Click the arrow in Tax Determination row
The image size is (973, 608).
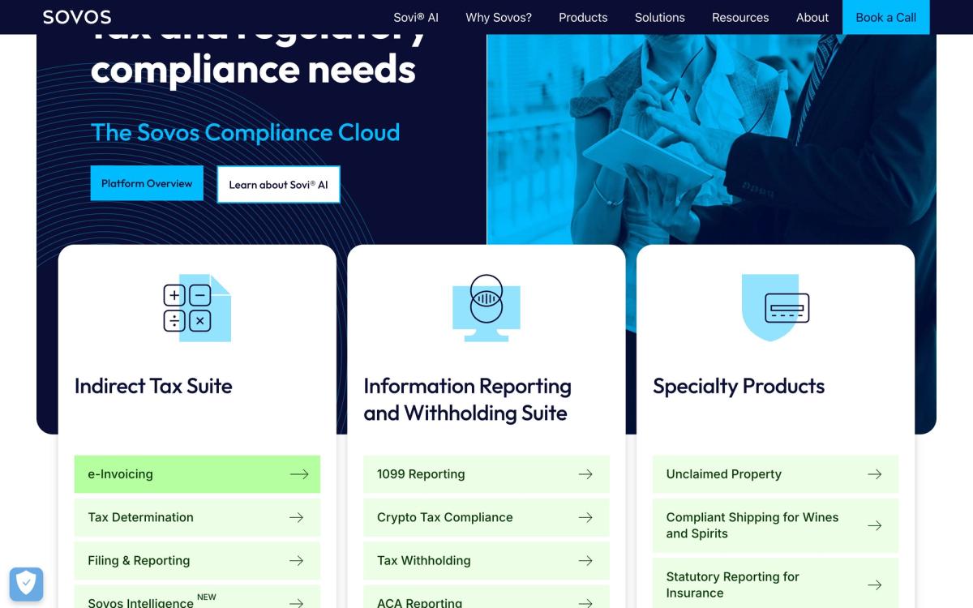(x=297, y=517)
